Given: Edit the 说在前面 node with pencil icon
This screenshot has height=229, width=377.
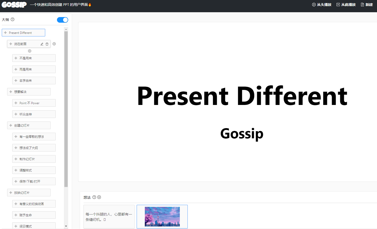Looking at the screenshot, I should [42, 44].
